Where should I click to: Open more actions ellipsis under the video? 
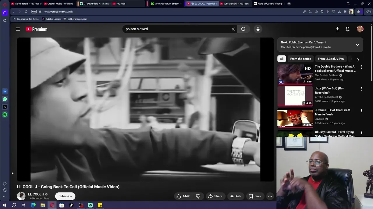[270, 196]
